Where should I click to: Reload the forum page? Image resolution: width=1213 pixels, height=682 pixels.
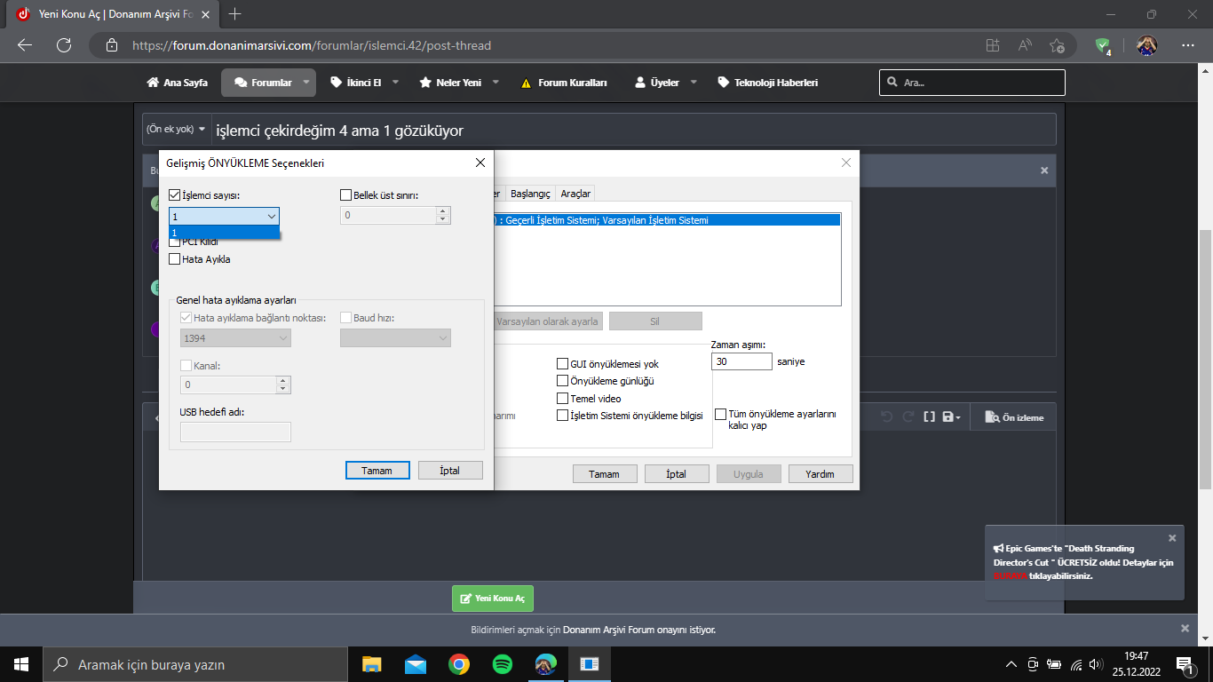[x=64, y=45]
